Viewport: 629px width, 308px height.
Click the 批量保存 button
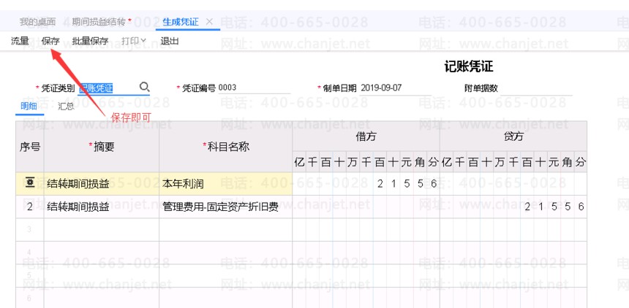coord(90,41)
